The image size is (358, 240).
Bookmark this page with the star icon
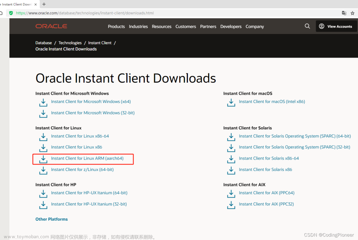tap(353, 13)
